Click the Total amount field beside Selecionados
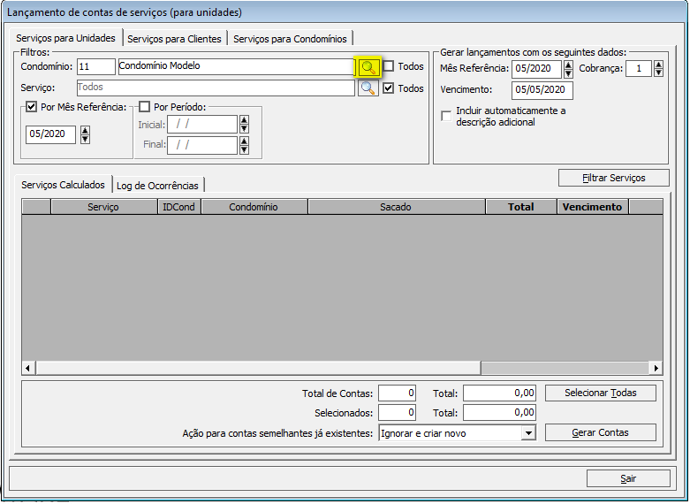The width and height of the screenshot is (690, 504). pyautogui.click(x=499, y=413)
